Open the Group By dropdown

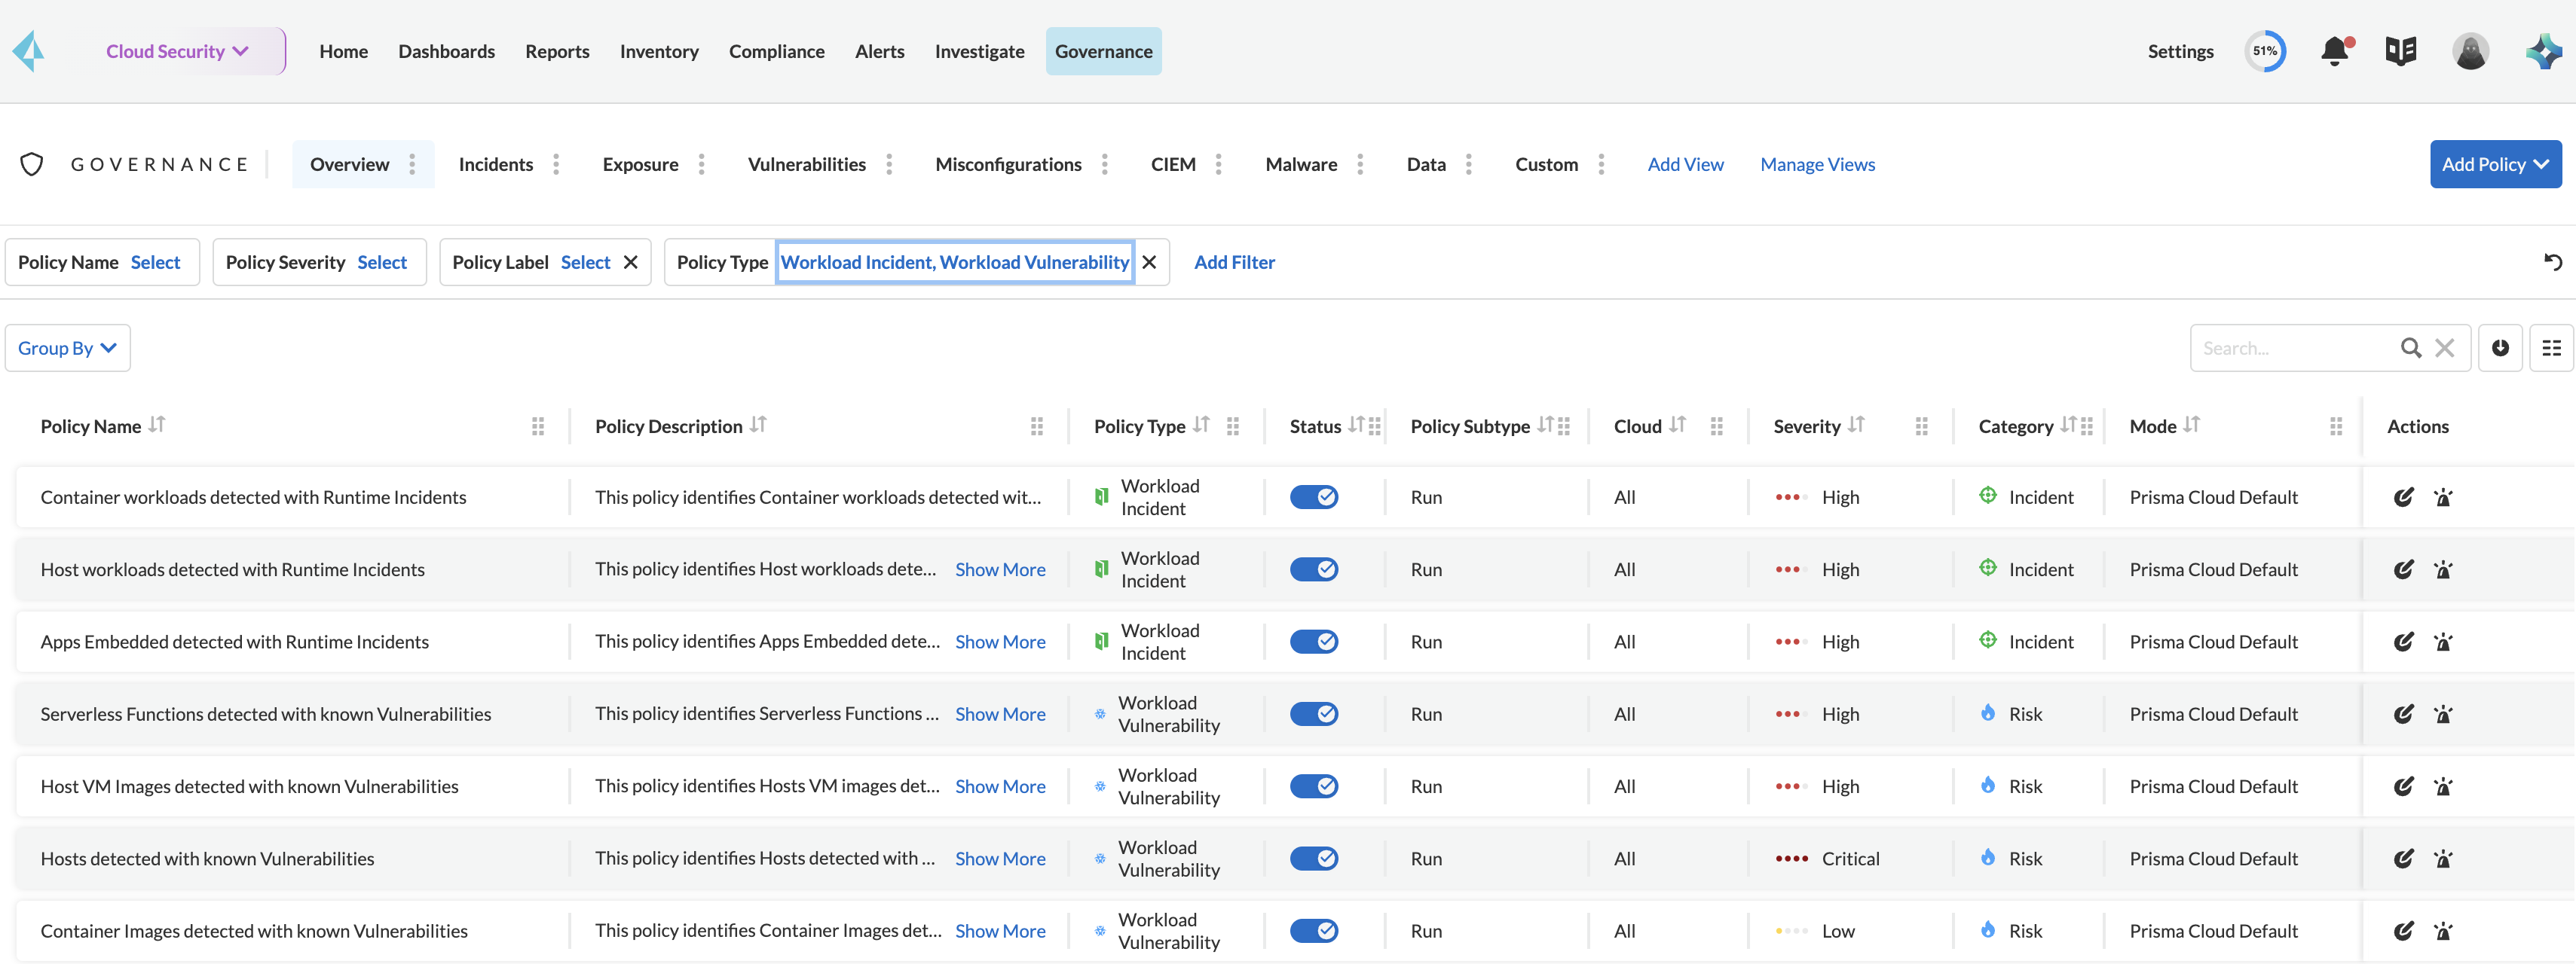(x=68, y=348)
